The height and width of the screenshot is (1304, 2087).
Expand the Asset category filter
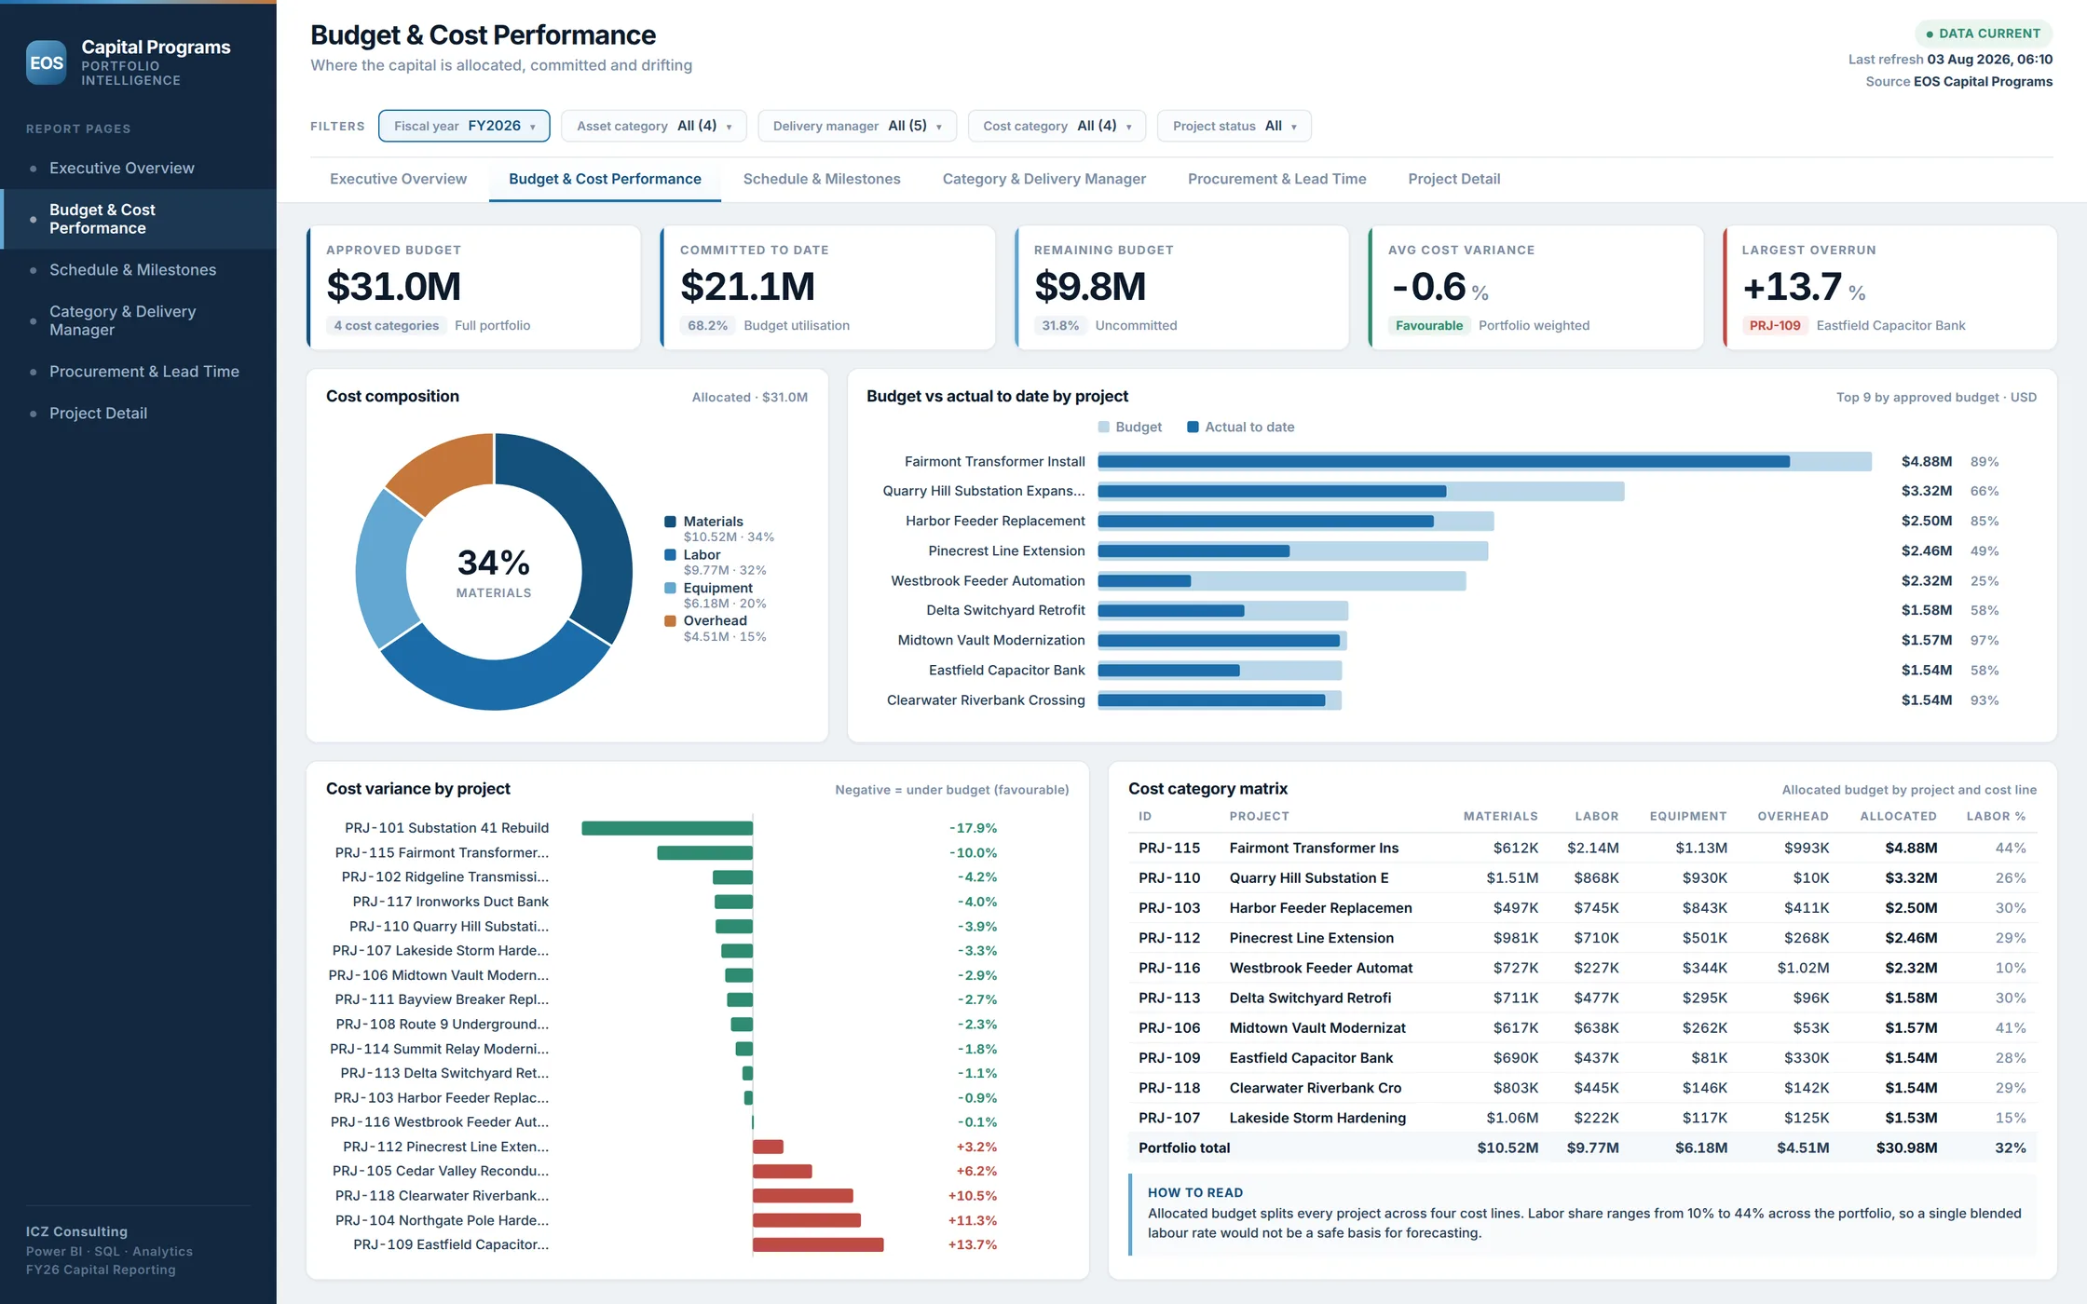coord(654,126)
